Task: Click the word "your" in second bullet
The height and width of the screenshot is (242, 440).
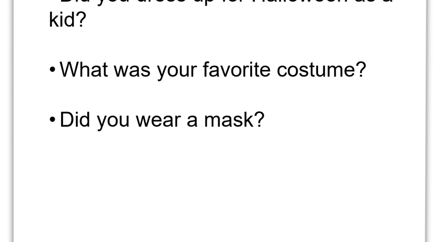Action: tap(177, 72)
